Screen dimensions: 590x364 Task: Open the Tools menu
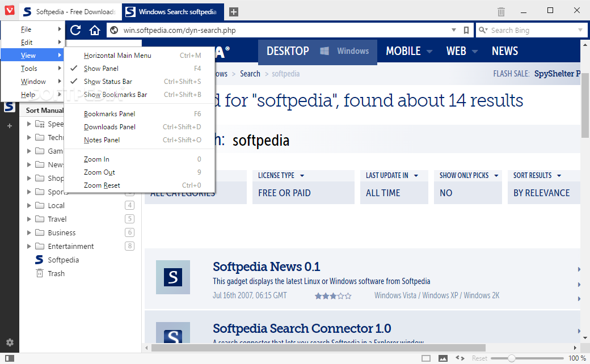[33, 69]
